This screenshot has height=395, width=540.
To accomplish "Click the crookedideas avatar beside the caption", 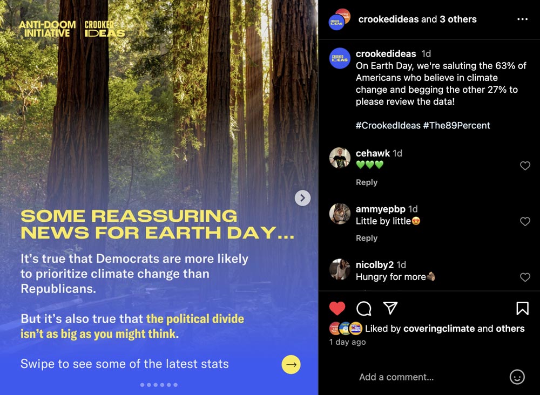I will click(340, 58).
